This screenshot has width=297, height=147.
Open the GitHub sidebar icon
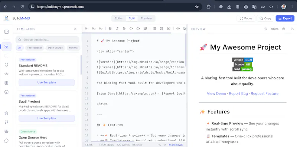click(x=6, y=122)
